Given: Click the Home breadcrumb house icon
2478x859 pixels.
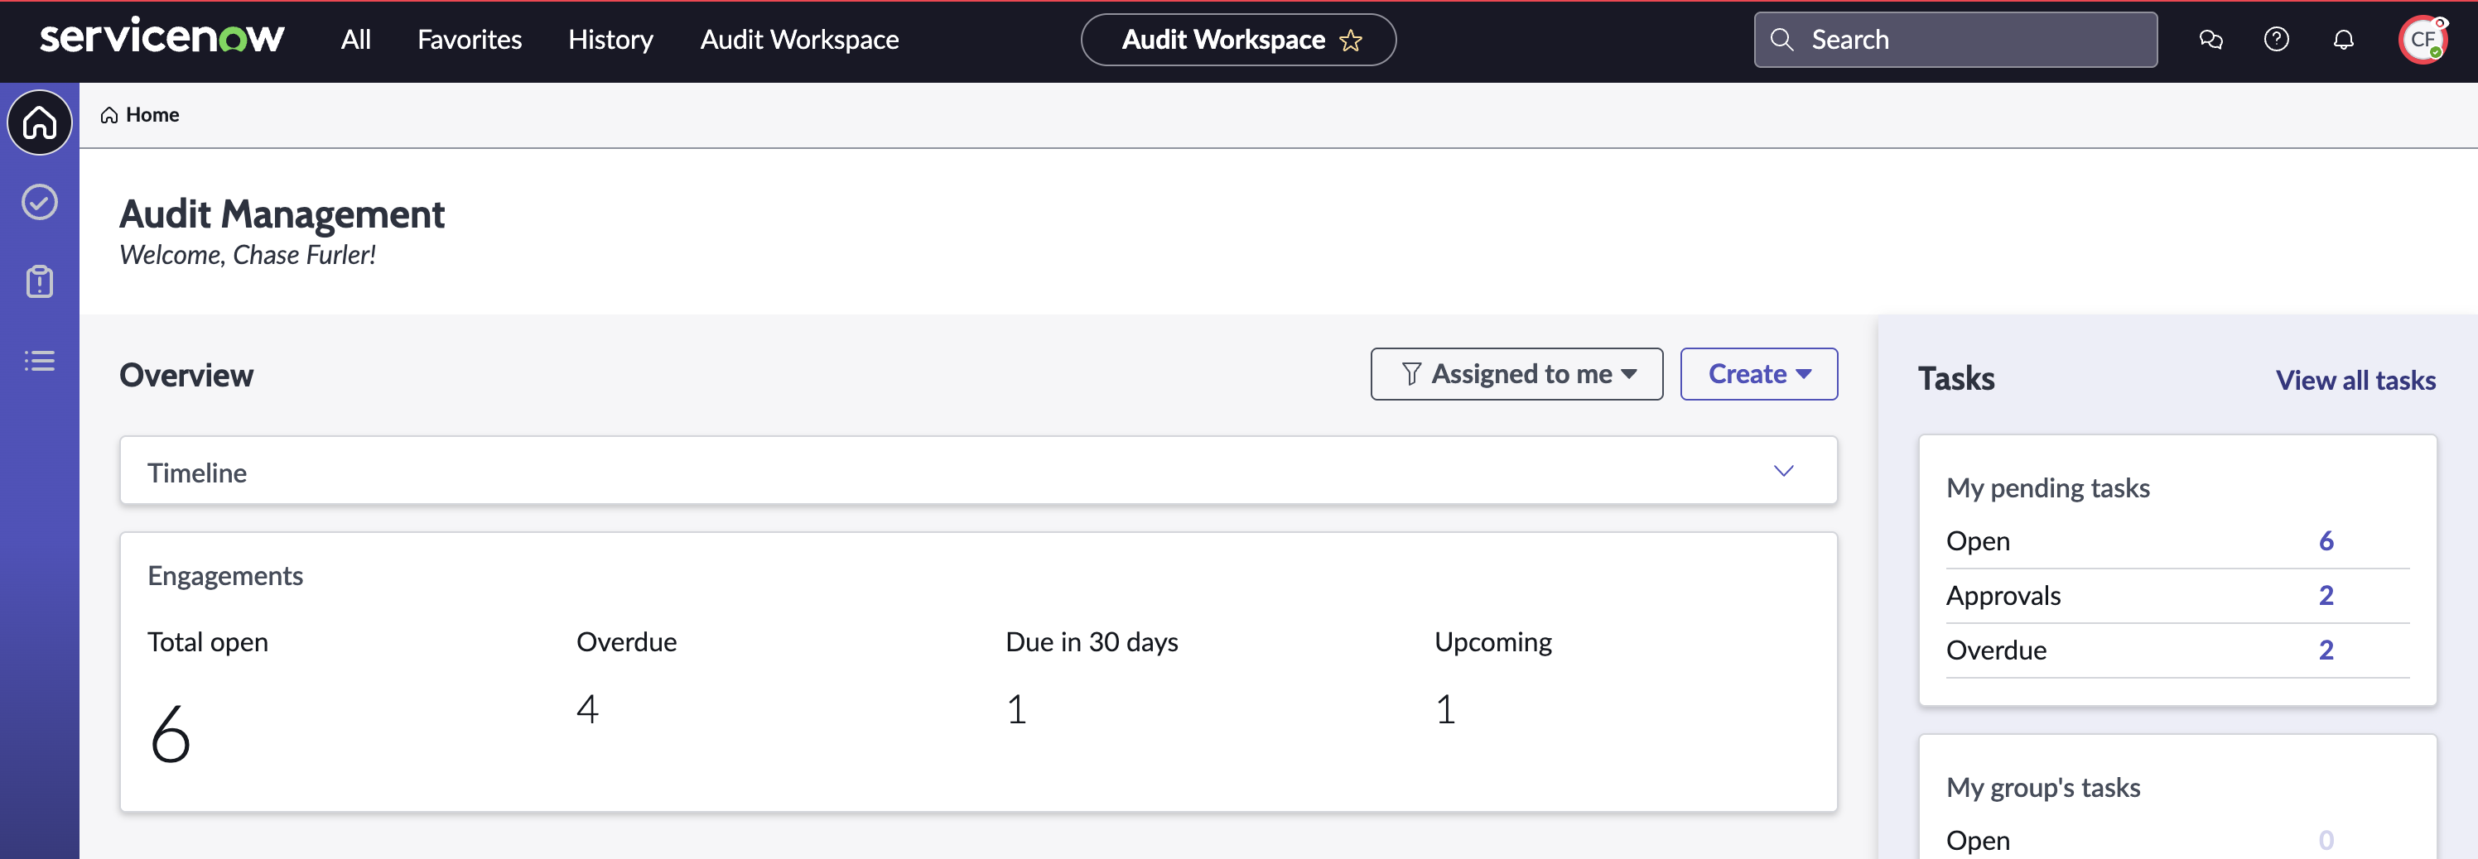Looking at the screenshot, I should click(108, 115).
